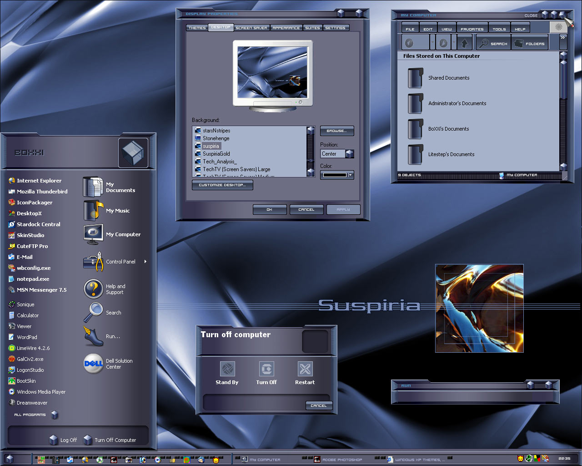Viewport: 582px width, 466px height.
Task: Launch SkinStudio from Start menu
Action: pyautogui.click(x=26, y=235)
